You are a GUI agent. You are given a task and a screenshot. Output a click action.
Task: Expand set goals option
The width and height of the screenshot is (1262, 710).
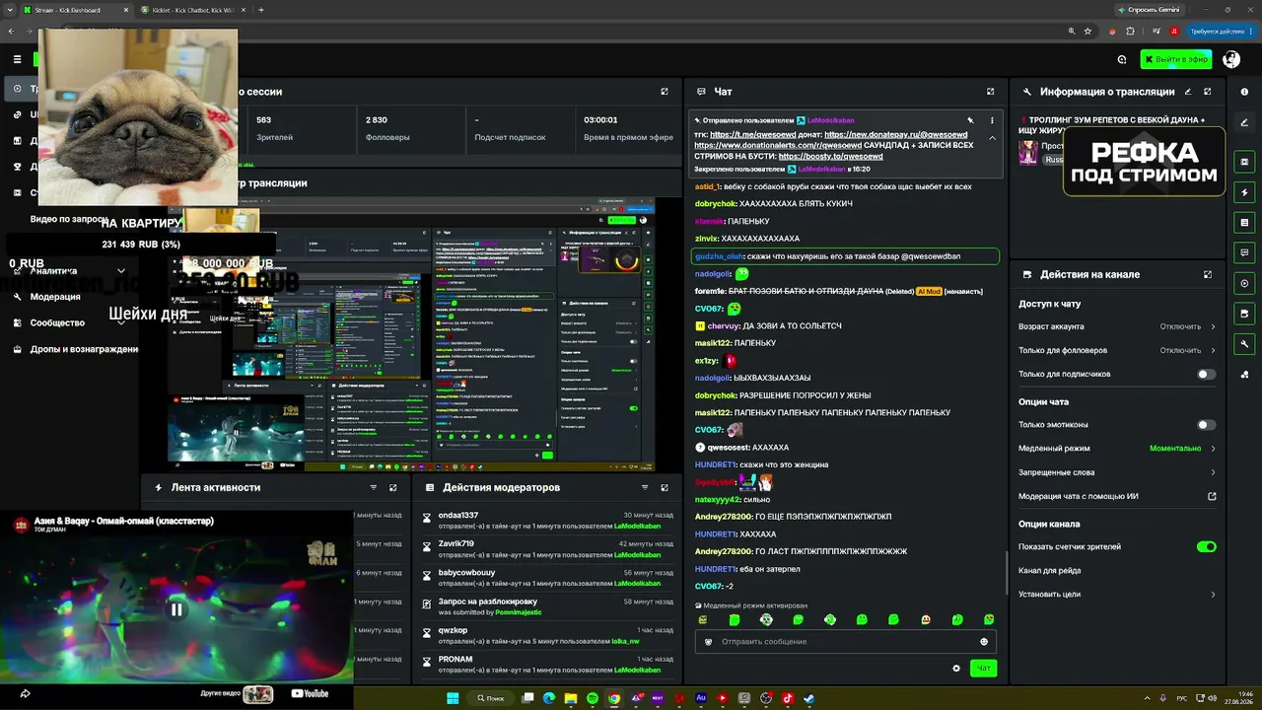click(1117, 595)
